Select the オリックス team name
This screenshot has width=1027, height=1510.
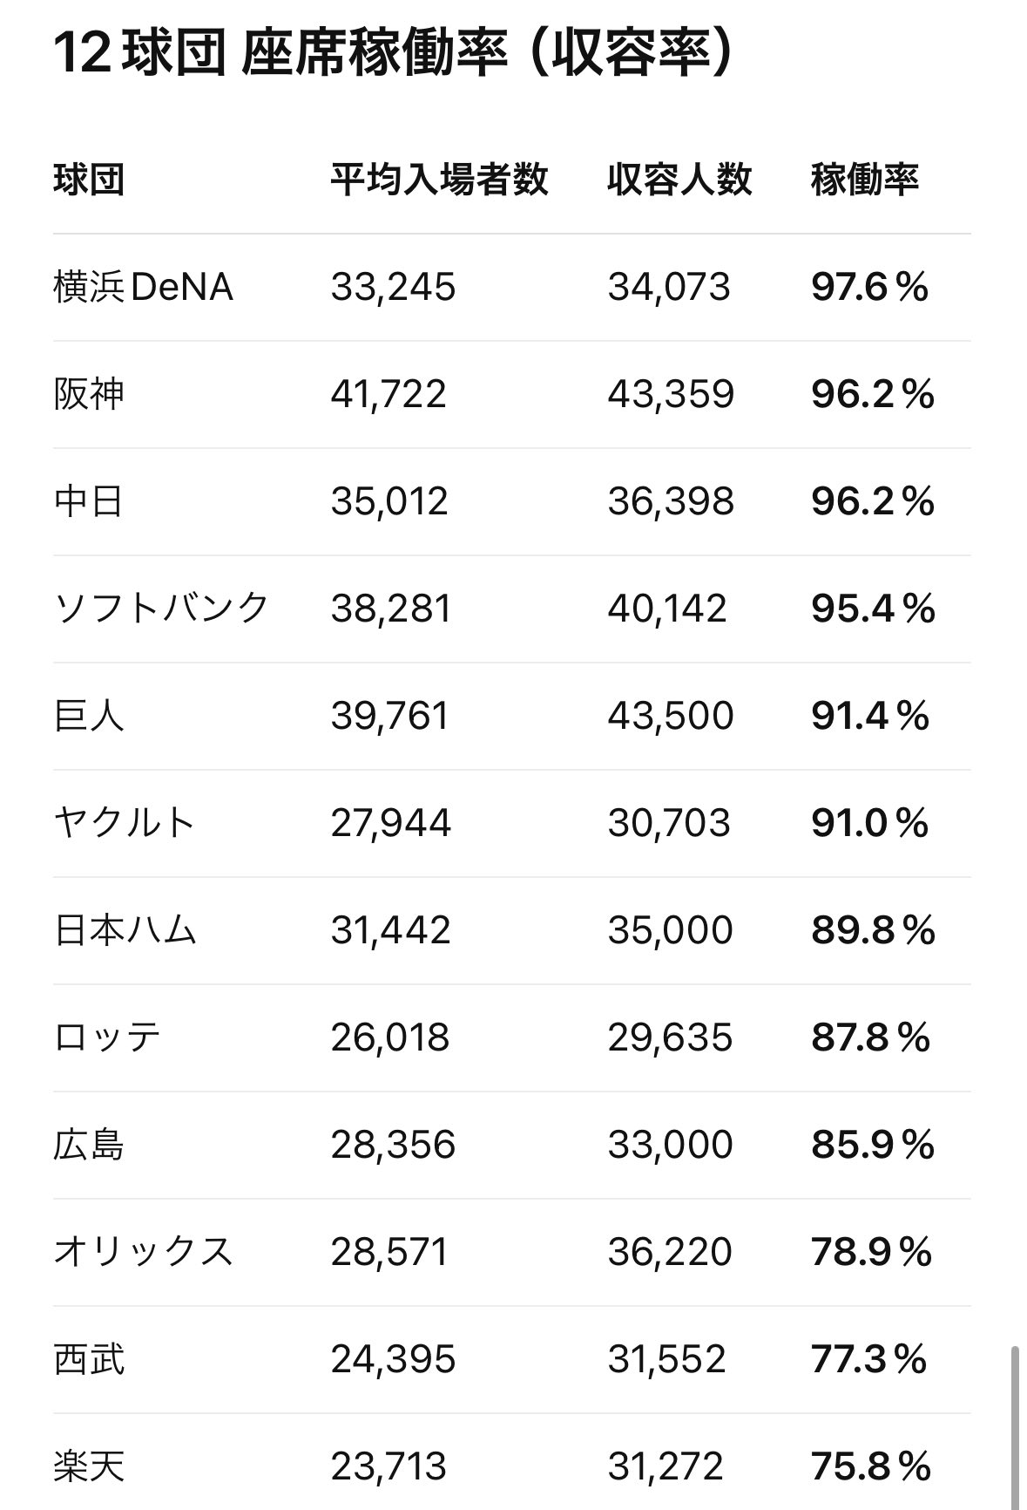[144, 1252]
